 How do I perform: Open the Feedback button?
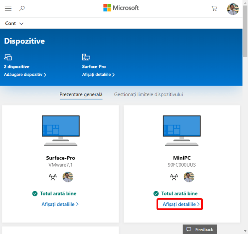coord(200,229)
